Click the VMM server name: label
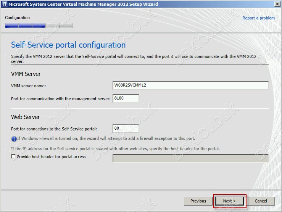 (28, 86)
